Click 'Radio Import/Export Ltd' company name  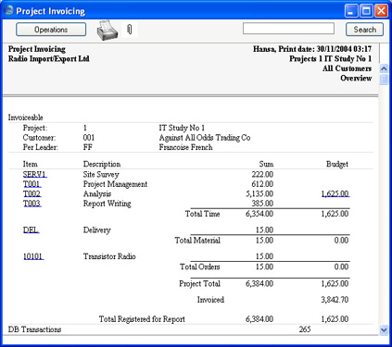(x=49, y=58)
